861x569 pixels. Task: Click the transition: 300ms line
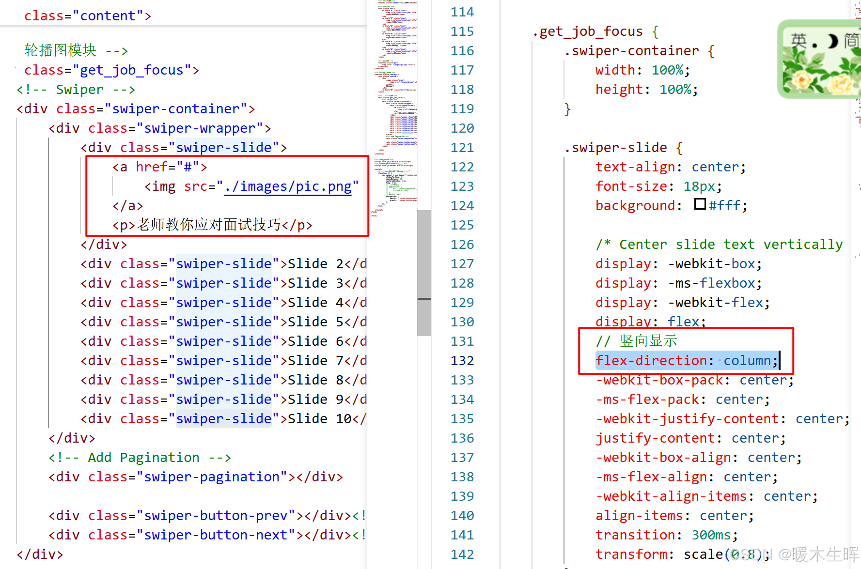pos(667,535)
